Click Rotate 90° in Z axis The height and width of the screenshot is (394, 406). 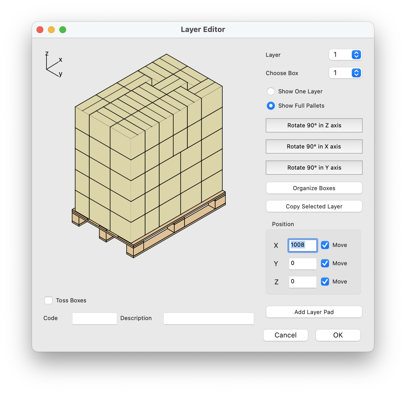(314, 125)
